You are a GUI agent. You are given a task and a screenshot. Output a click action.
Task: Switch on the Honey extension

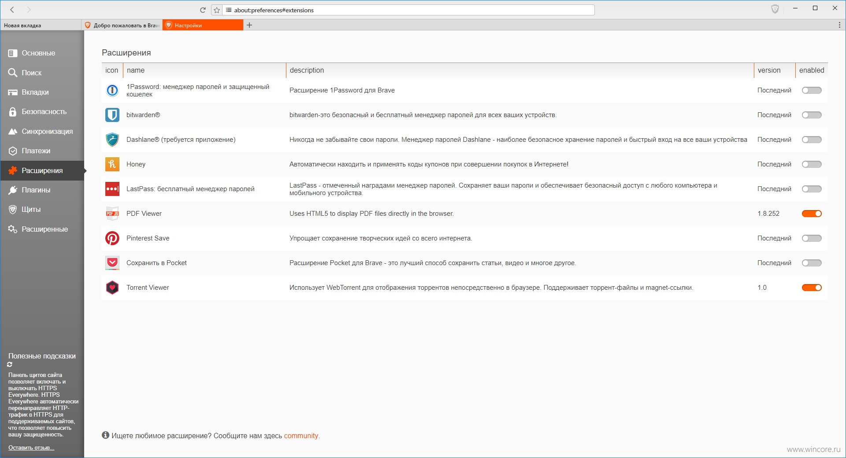coord(812,164)
